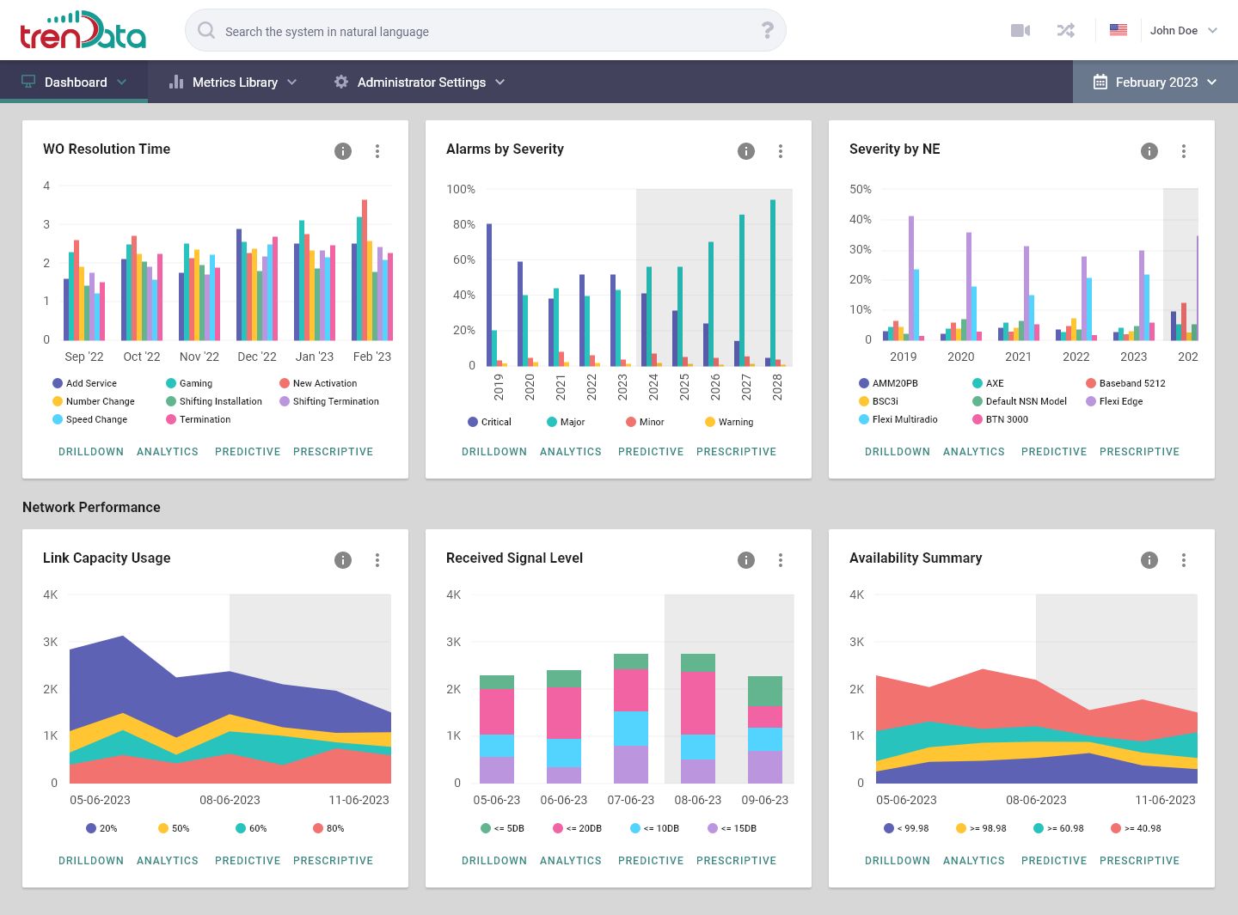The width and height of the screenshot is (1238, 915).
Task: Hide Flexi Edge series in Severity legend
Action: pos(1114,401)
